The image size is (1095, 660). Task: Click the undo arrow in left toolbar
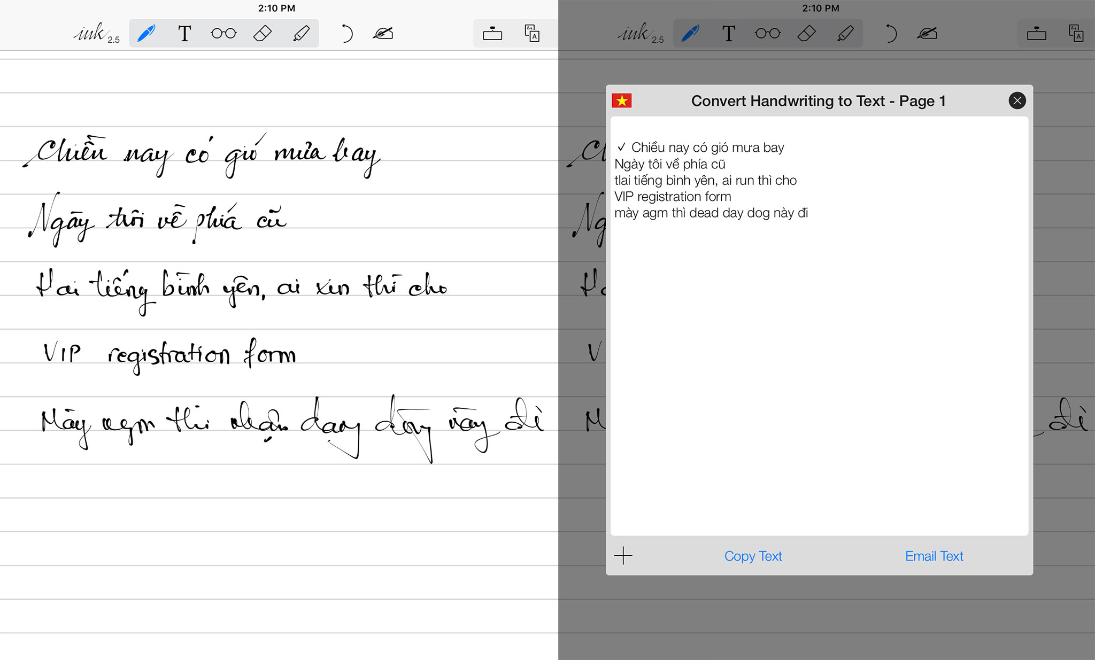(346, 34)
